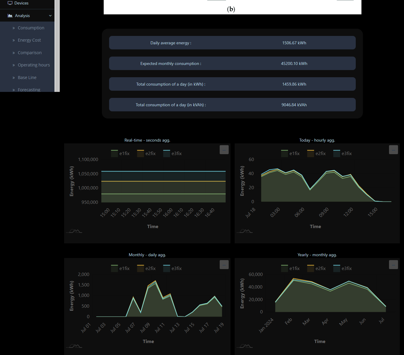Open the Real-time chart options menu button

click(224, 150)
